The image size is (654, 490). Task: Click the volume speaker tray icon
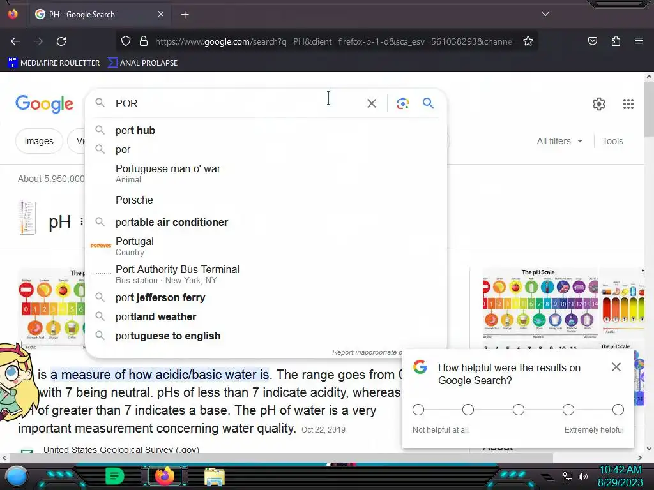pyautogui.click(x=582, y=476)
